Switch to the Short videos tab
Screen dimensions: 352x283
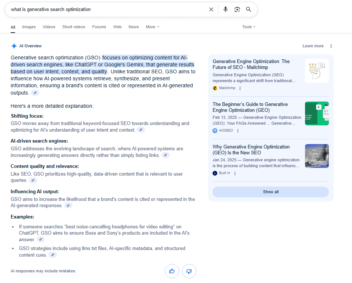[74, 27]
